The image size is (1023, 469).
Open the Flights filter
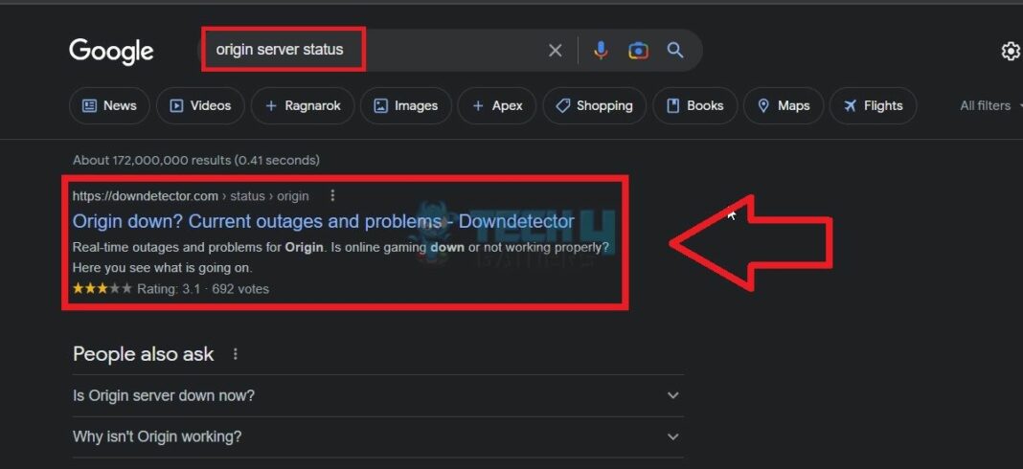[873, 105]
